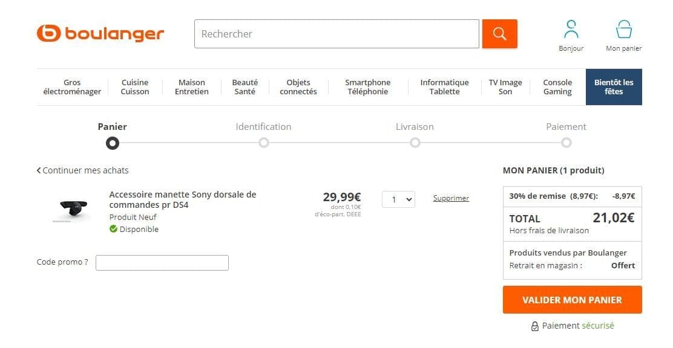Click Supprimer to remove the item

pos(451,198)
